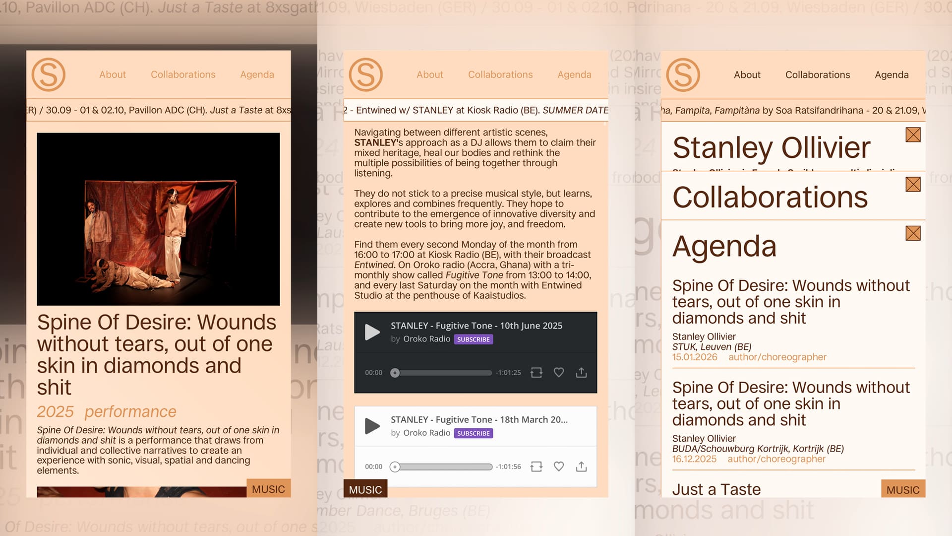952x536 pixels.
Task: Favorite the 18th March Fugitive Tone track
Action: (559, 467)
